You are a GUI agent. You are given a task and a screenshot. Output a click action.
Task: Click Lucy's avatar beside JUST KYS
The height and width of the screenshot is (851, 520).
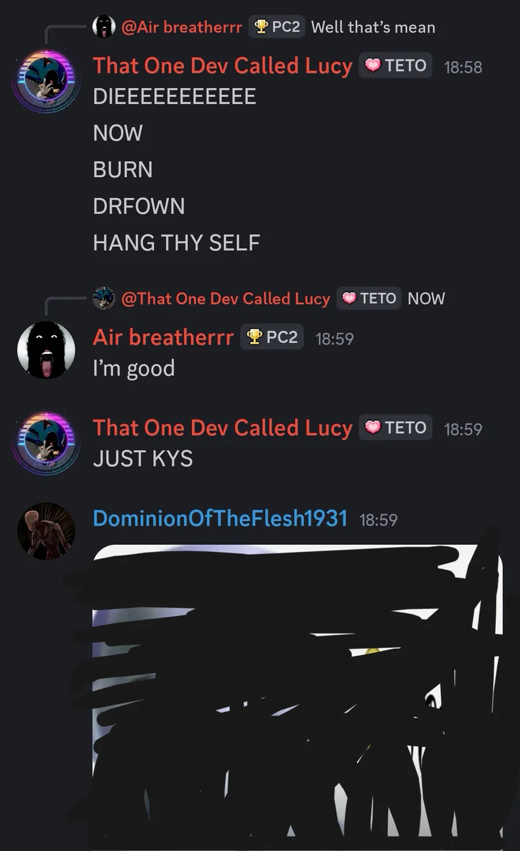pyautogui.click(x=46, y=443)
